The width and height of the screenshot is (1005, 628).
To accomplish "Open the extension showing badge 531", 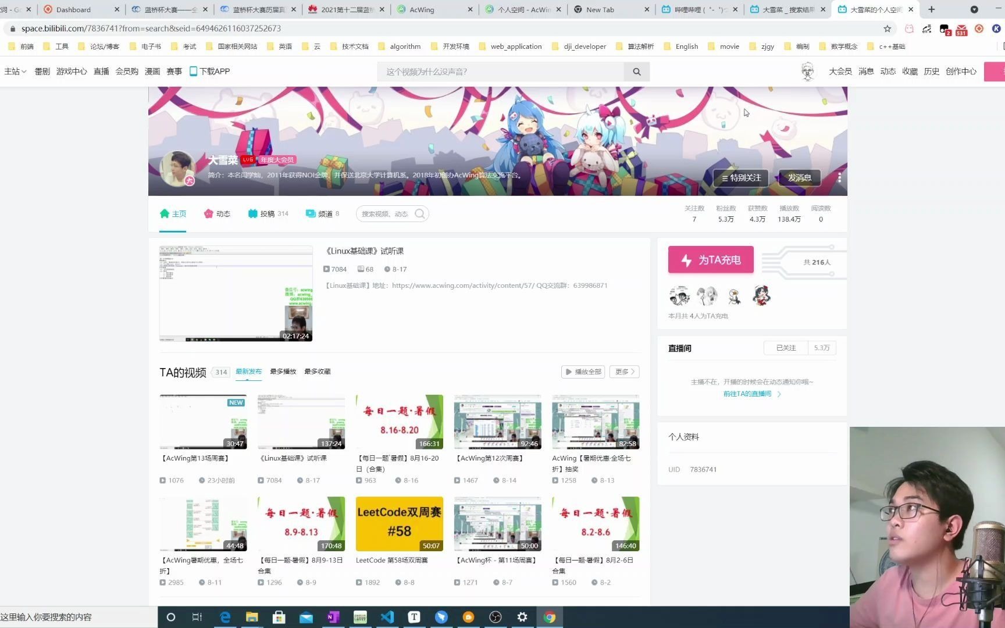I will (961, 29).
